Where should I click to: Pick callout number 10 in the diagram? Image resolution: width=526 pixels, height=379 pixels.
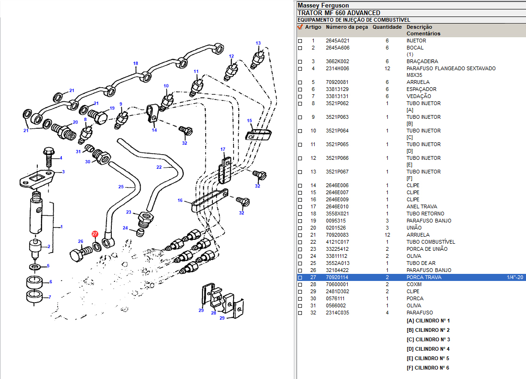click(166, 86)
